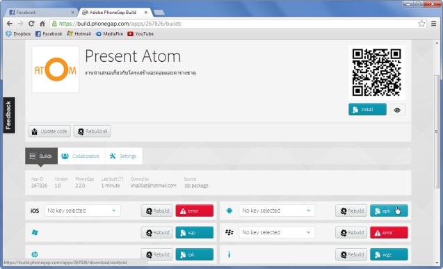
Task: Click the scrollbar up arrow
Action: pyautogui.click(x=437, y=43)
